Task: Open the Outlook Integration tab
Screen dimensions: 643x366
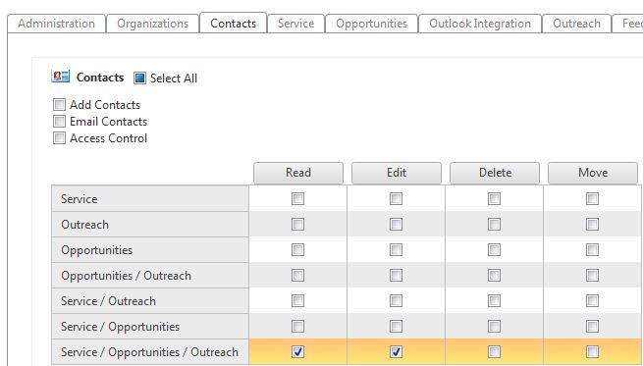Action: (480, 24)
